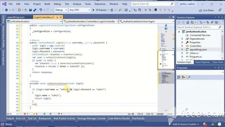Click the red error count indicator

click(26, 114)
